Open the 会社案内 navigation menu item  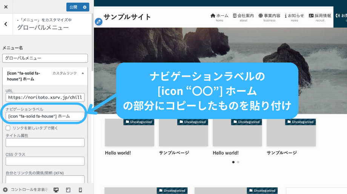tap(243, 17)
